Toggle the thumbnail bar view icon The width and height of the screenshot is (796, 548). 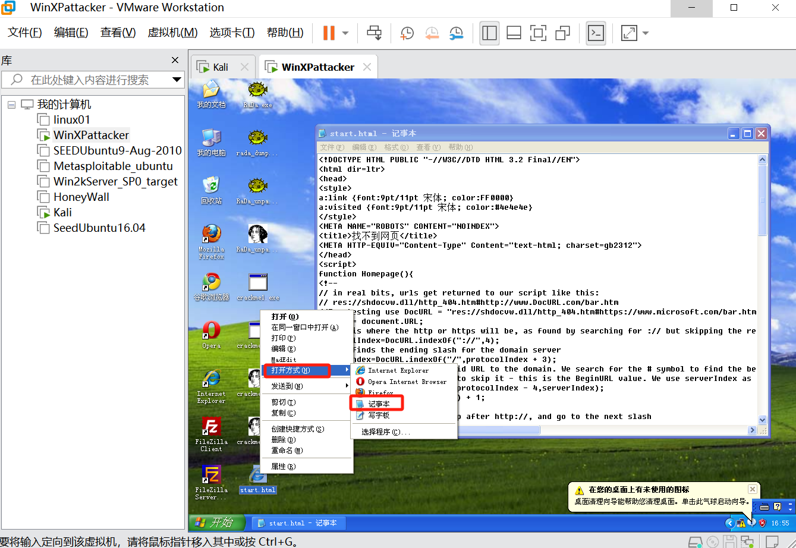tap(514, 33)
